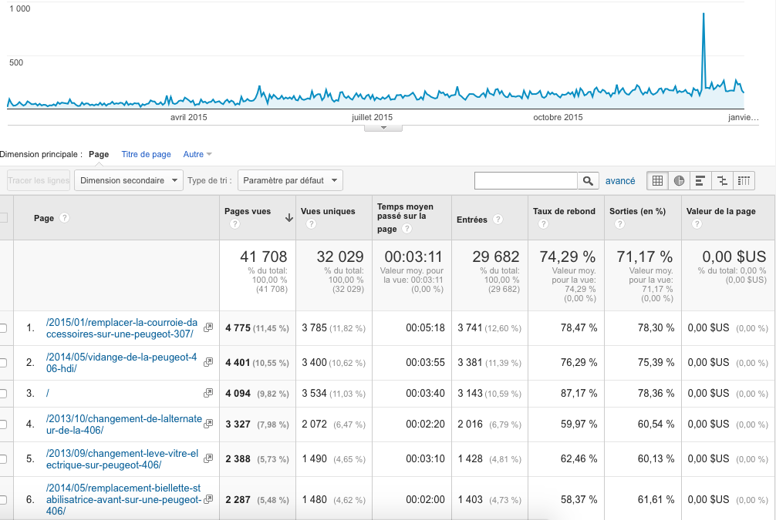
Task: Tick the checkbox for row 3
Action: 3,393
